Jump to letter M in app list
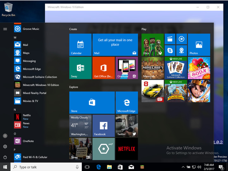The image size is (228, 171). [15, 38]
